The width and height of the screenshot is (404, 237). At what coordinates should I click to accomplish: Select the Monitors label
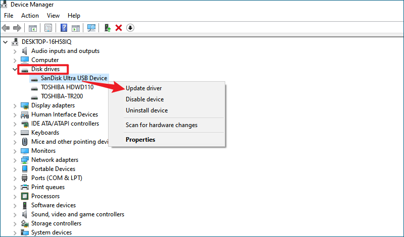click(x=43, y=151)
